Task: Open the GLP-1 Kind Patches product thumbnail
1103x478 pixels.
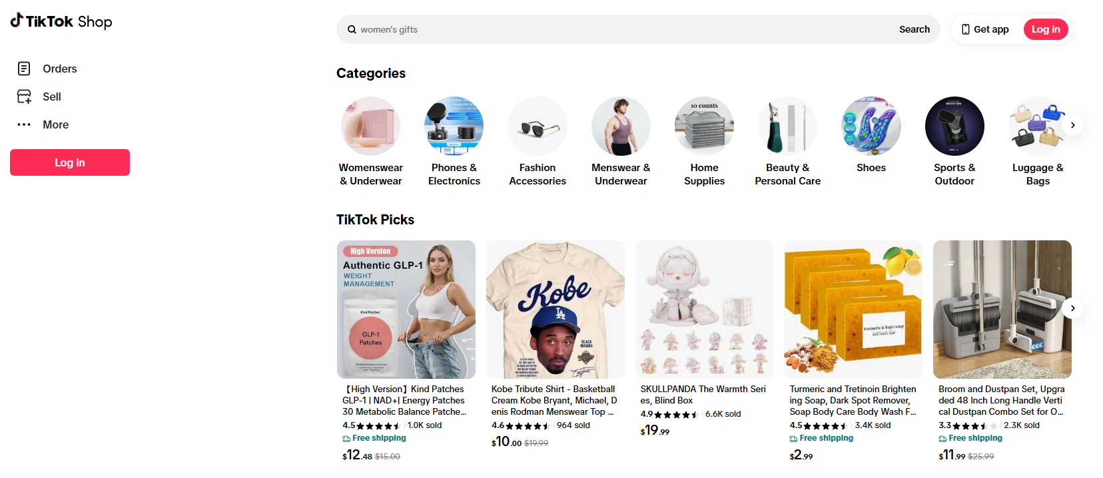Action: [x=406, y=310]
